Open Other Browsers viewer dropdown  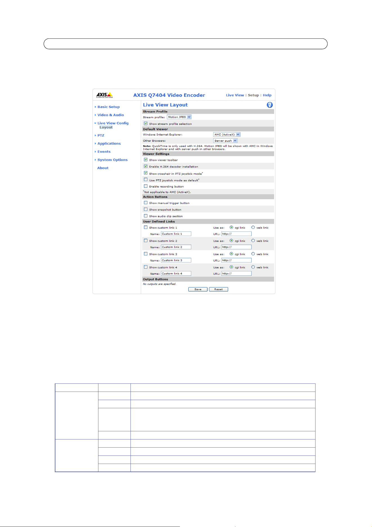[x=225, y=141]
